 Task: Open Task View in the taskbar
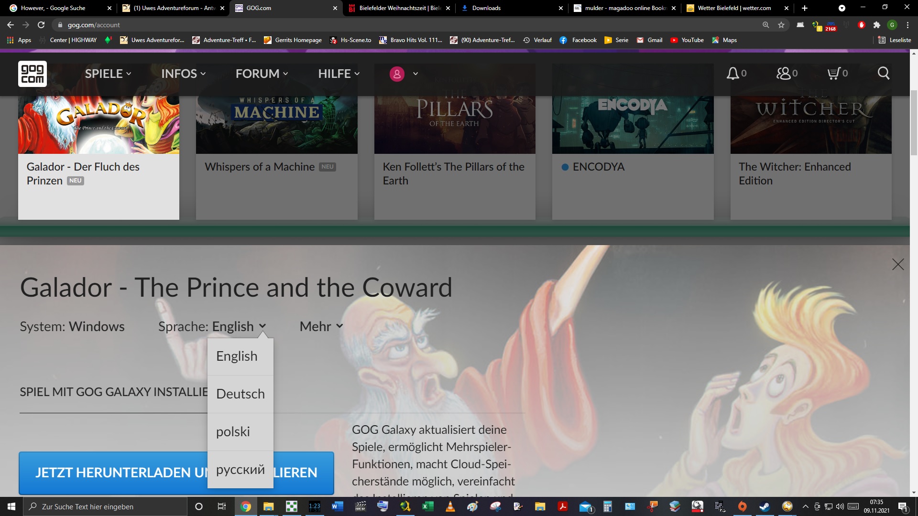point(222,506)
